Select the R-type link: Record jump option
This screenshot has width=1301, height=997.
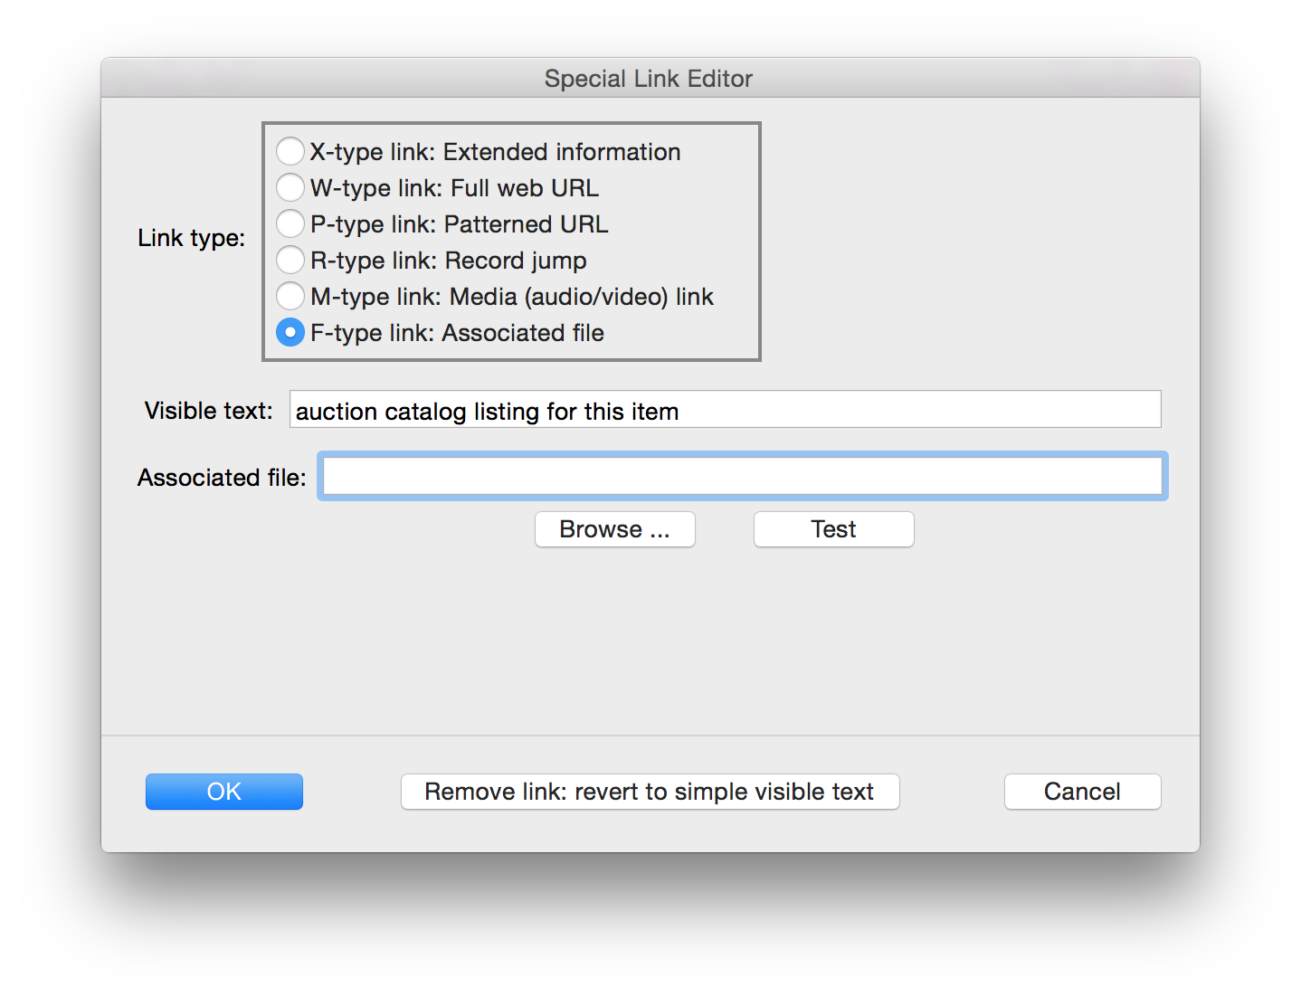tap(290, 260)
